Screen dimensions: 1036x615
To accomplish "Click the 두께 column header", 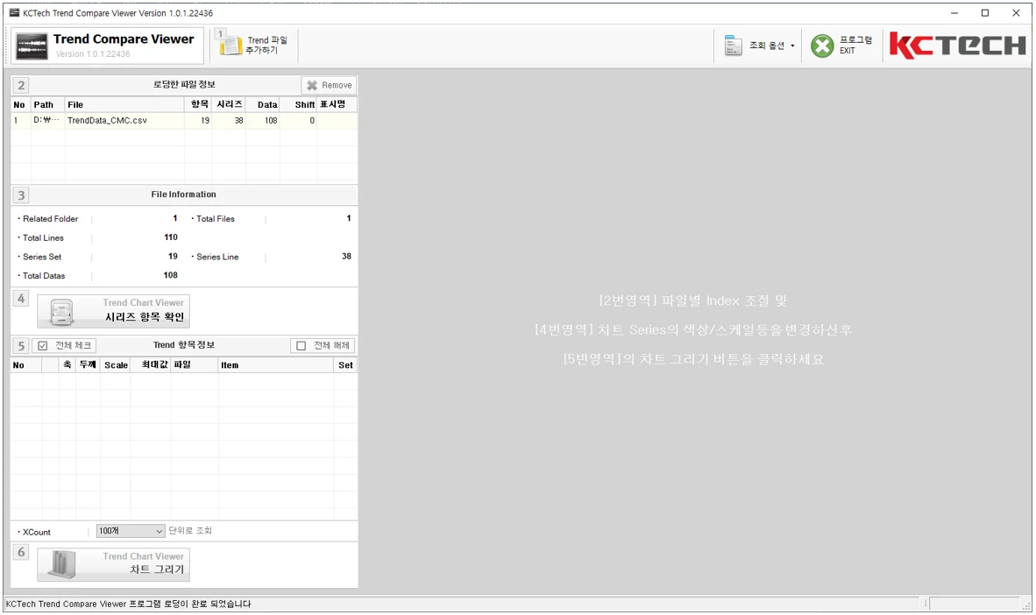I will (x=88, y=365).
